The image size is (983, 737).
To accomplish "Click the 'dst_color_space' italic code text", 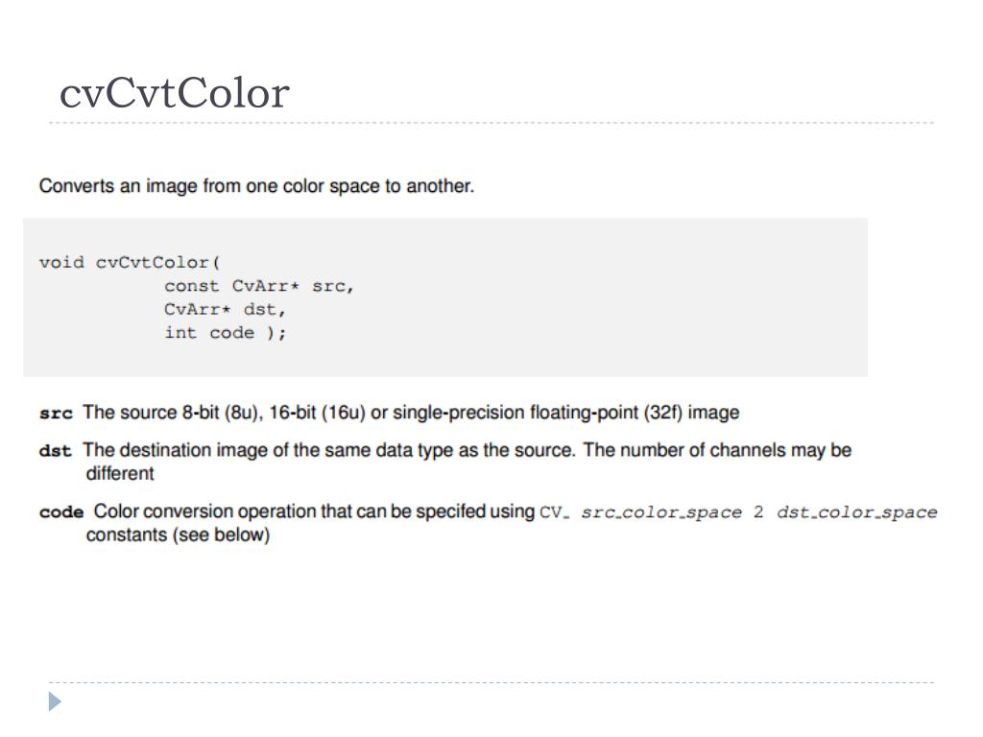I will [x=857, y=512].
